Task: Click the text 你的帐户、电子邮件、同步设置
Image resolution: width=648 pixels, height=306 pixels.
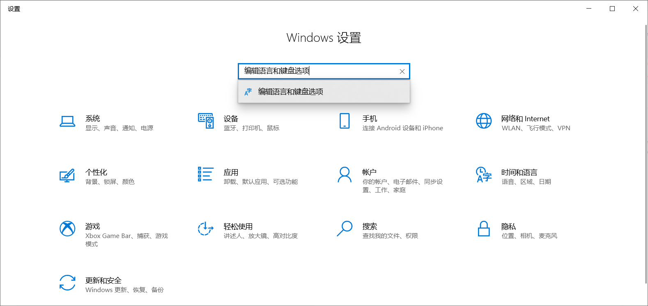Action: [402, 186]
